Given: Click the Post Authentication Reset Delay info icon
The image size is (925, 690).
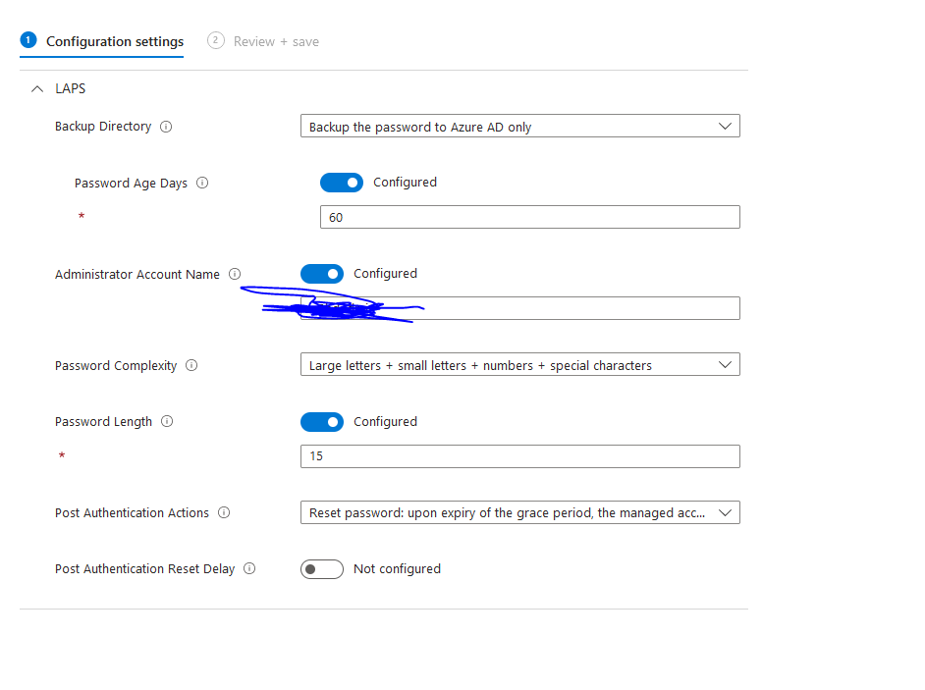Looking at the screenshot, I should (248, 568).
